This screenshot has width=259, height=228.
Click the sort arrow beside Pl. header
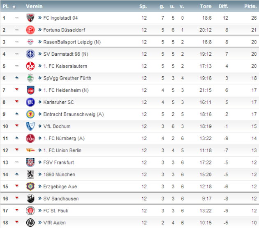pos(14,7)
